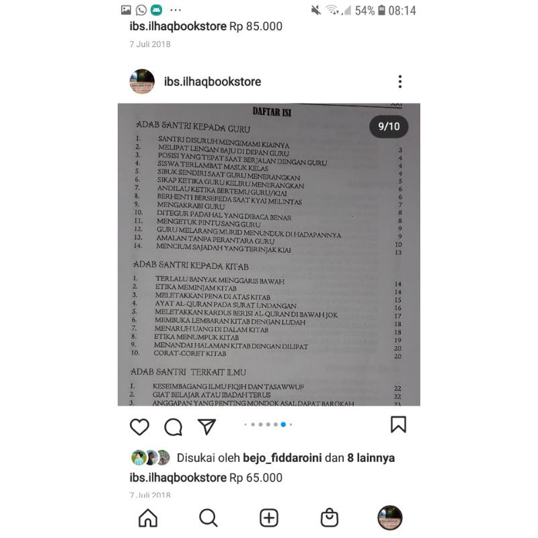
Task: Share the post using the paper plane icon
Action: tap(206, 426)
